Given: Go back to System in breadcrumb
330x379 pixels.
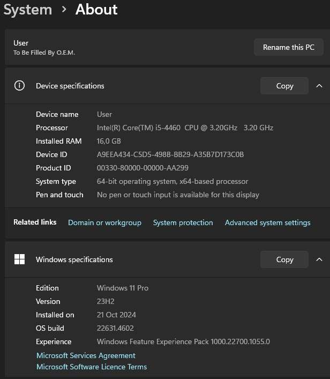Looking at the screenshot, I should (x=28, y=10).
